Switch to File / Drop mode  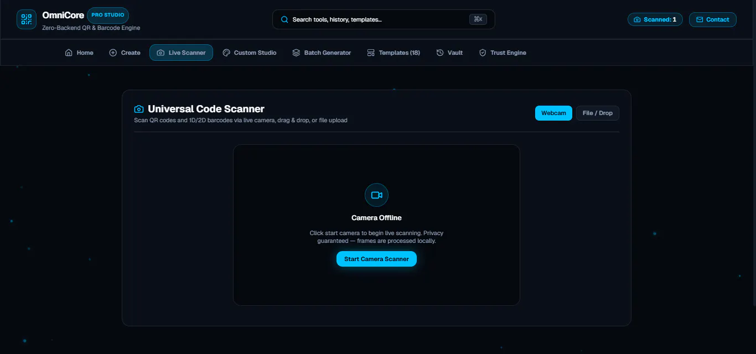(598, 113)
